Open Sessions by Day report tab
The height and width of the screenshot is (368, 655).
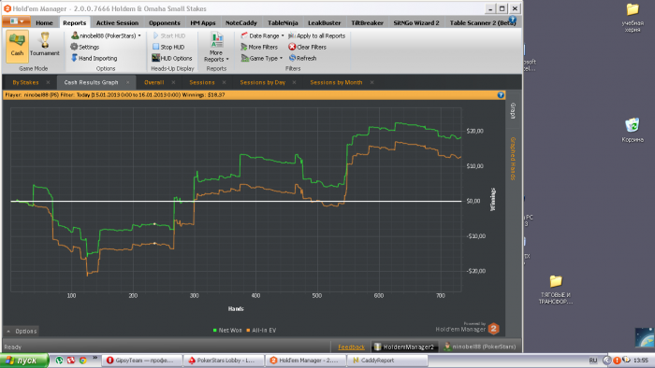[262, 82]
